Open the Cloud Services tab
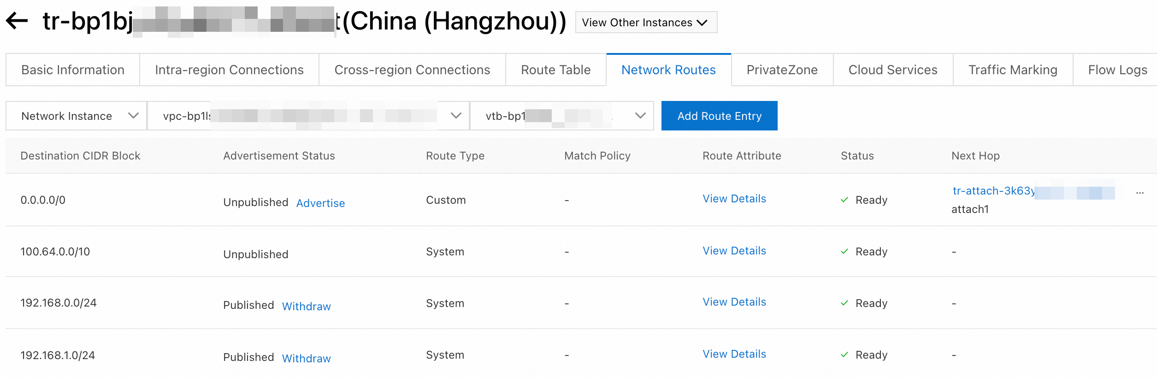Image resolution: width=1157 pixels, height=378 pixels. (x=893, y=70)
